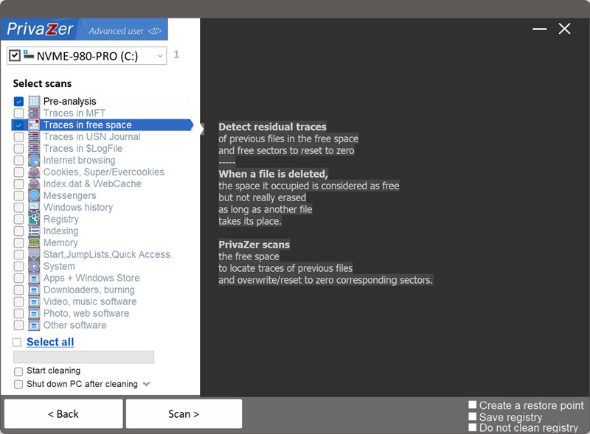Click the drive icon next to NVME-980-PRO

28,55
